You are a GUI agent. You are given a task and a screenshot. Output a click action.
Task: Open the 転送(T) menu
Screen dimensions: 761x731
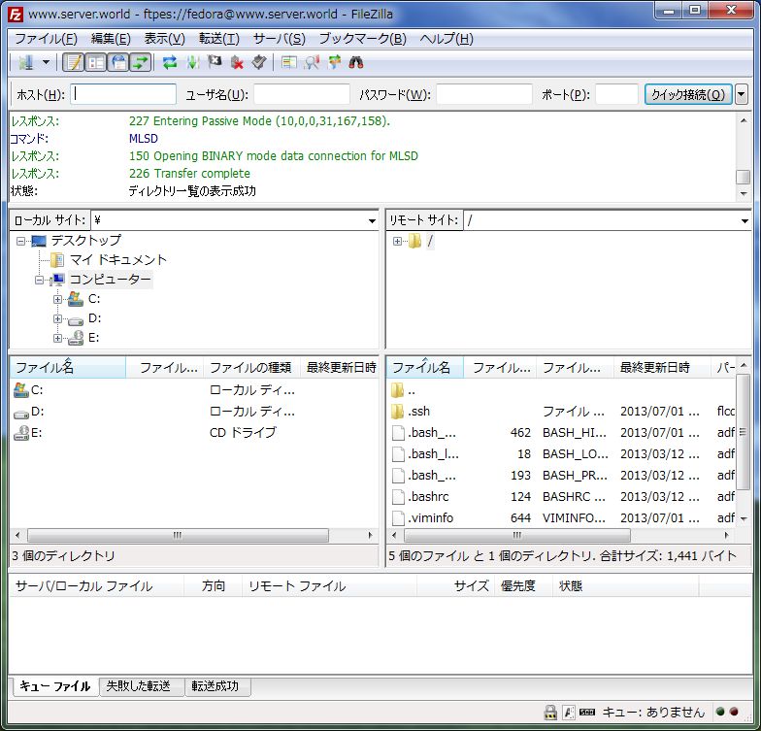pyautogui.click(x=219, y=39)
